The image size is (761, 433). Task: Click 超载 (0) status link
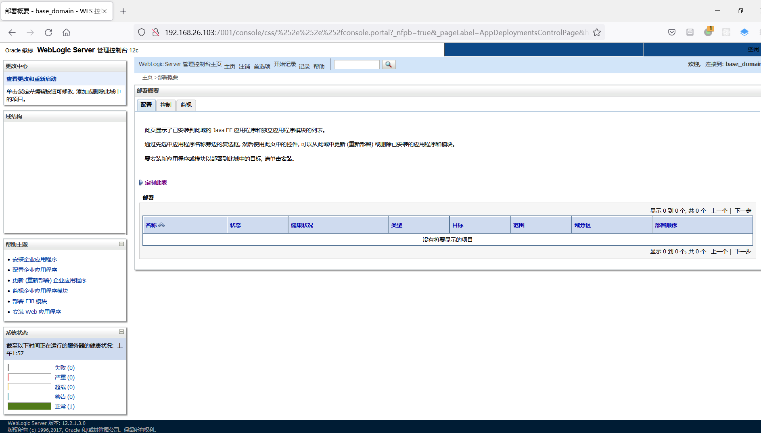(65, 387)
